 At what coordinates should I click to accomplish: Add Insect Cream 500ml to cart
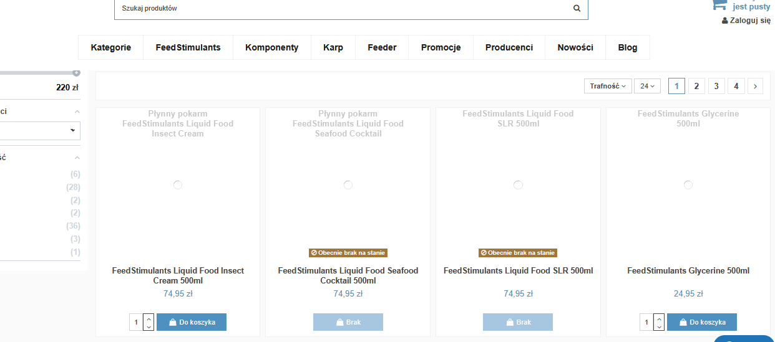click(192, 322)
